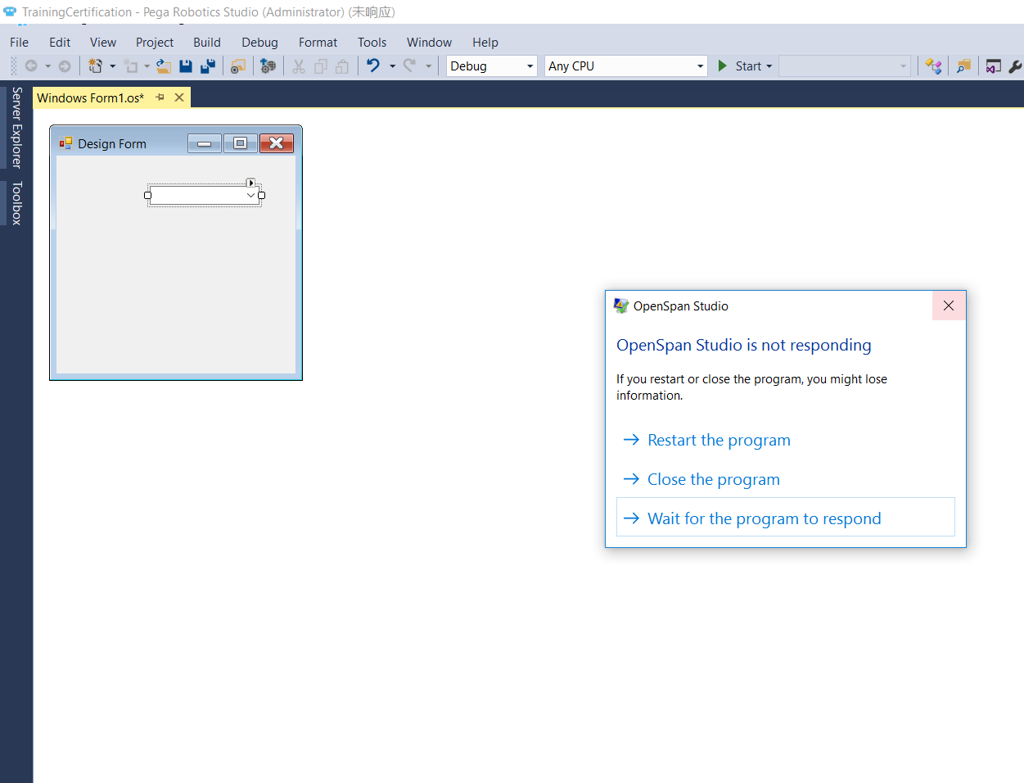The width and height of the screenshot is (1024, 783).
Task: Click the toolbar drag grip handle
Action: [x=13, y=66]
